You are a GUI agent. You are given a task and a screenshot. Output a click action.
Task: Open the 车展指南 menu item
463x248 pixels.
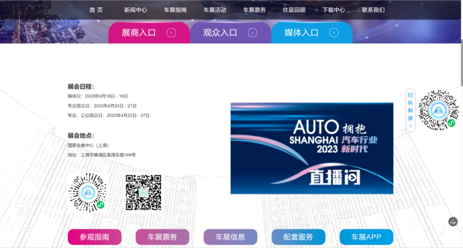175,10
